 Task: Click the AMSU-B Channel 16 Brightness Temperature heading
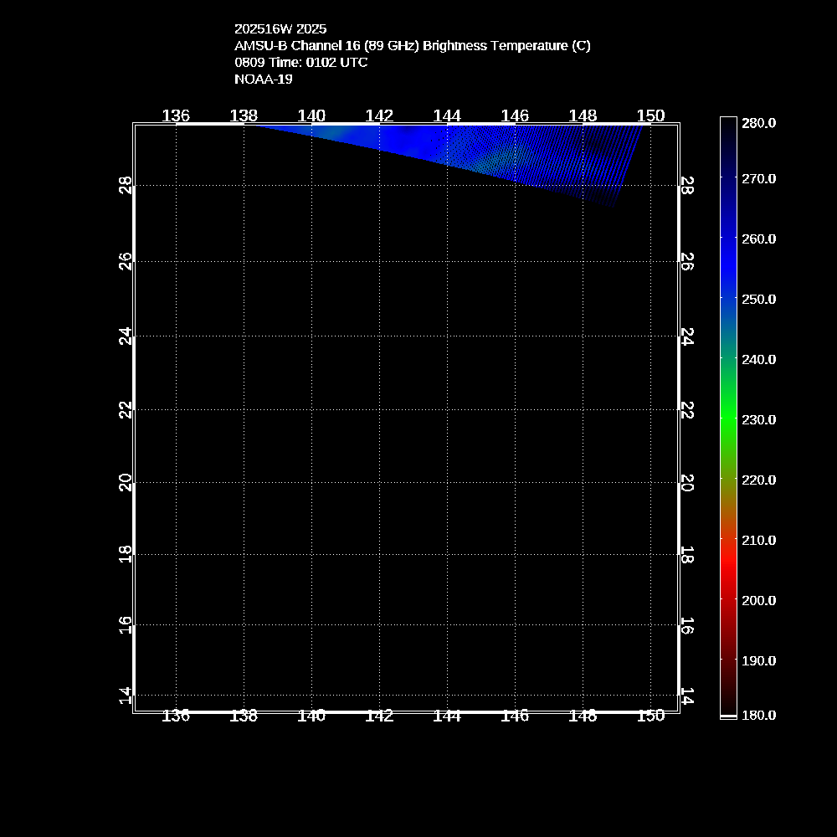(x=412, y=45)
